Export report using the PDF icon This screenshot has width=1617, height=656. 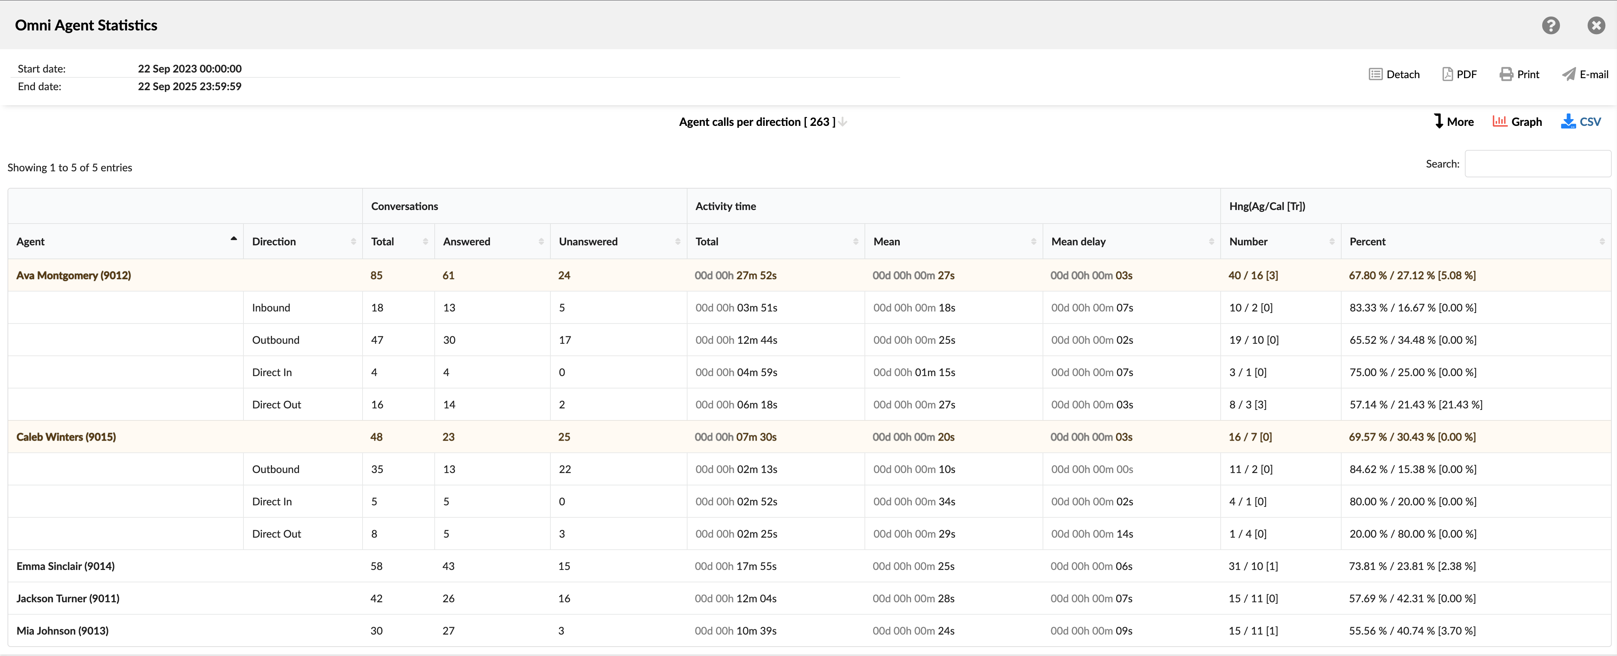1448,74
